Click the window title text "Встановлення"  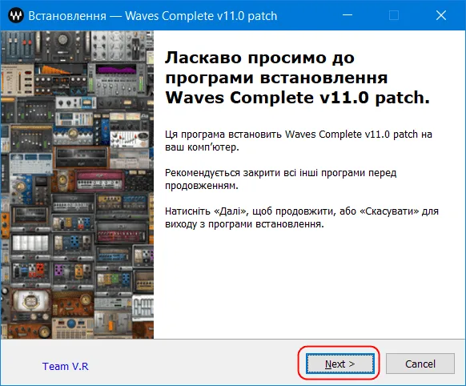point(67,16)
